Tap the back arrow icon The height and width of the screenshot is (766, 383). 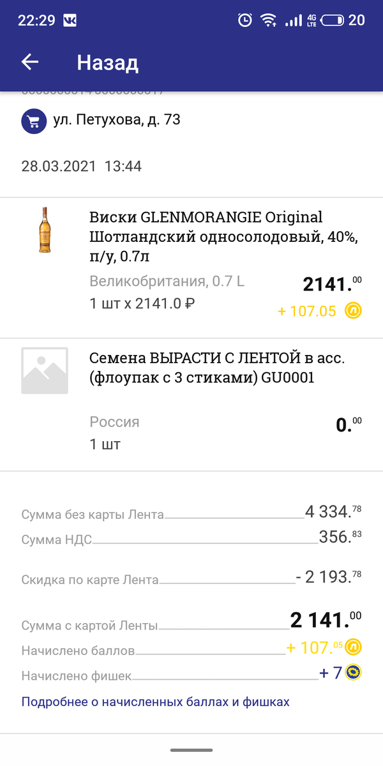pos(30,62)
